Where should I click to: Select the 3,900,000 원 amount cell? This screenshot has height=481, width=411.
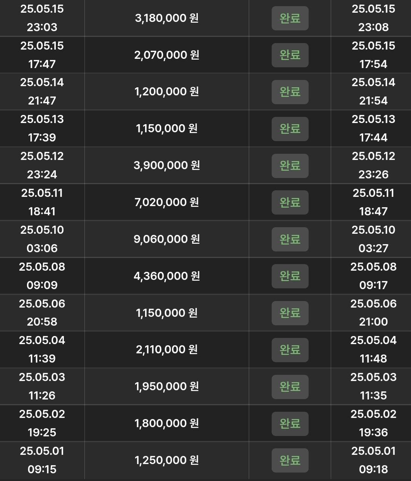tap(167, 166)
